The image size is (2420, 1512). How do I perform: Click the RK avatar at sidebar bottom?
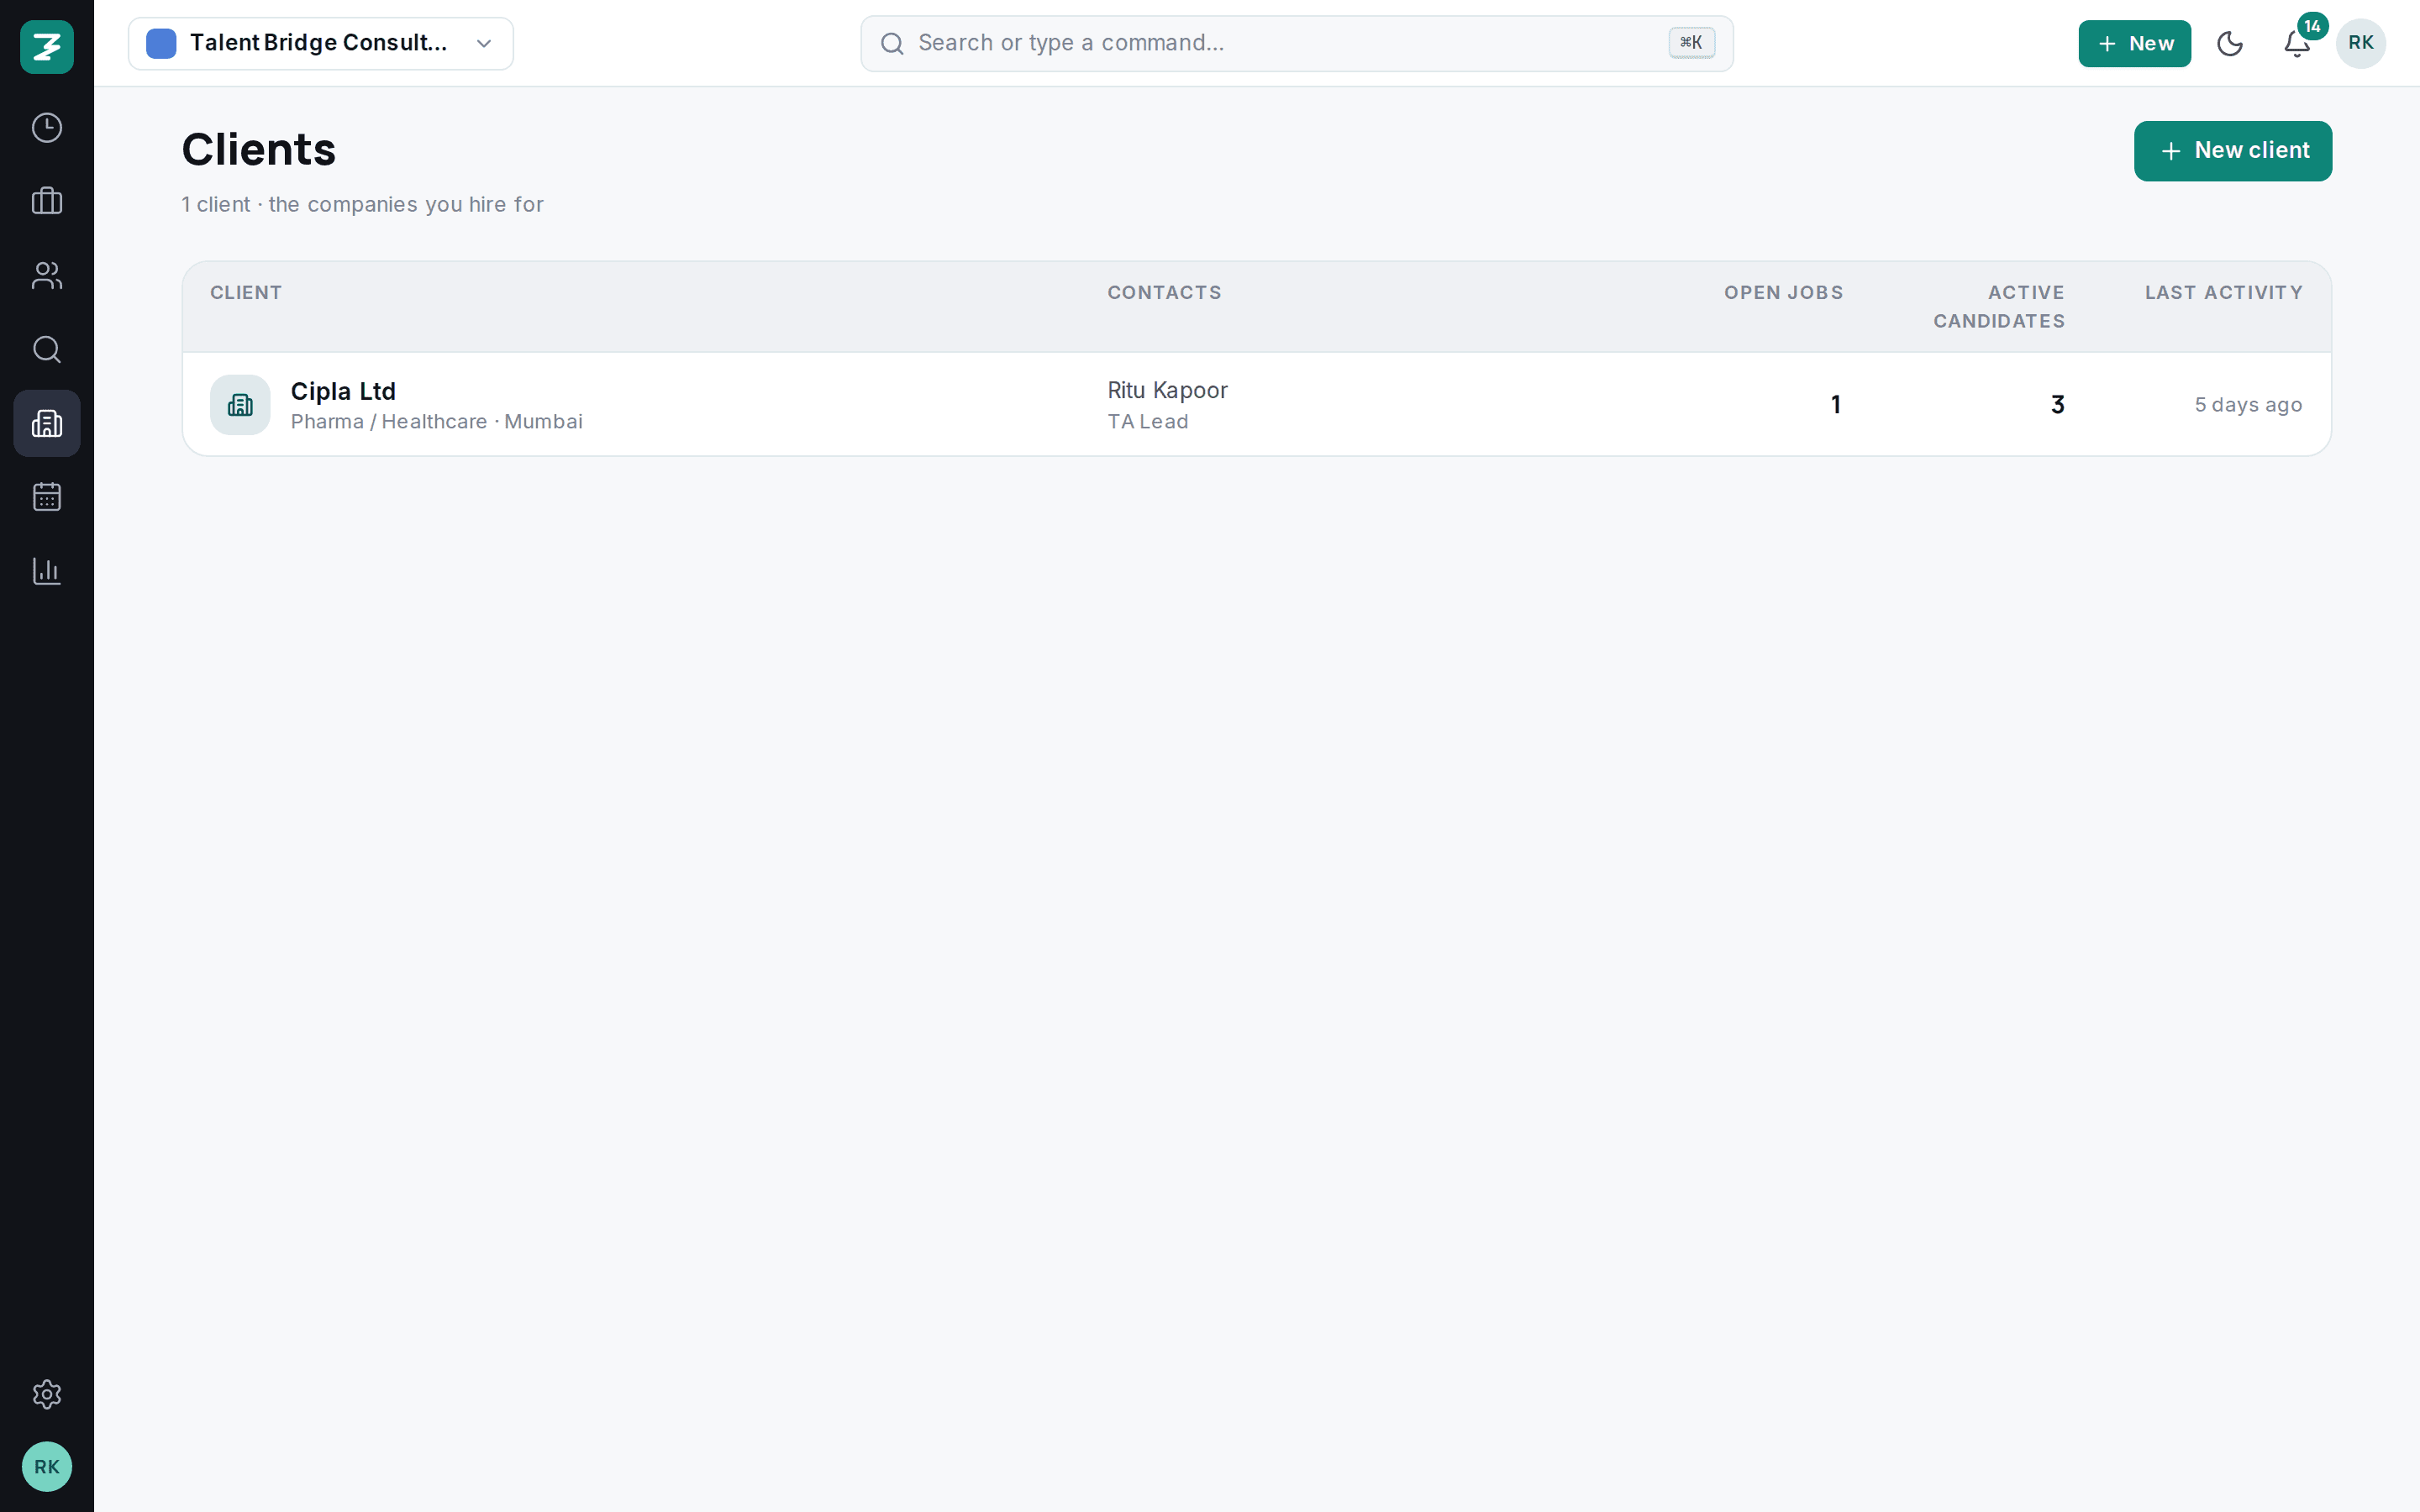pos(47,1467)
